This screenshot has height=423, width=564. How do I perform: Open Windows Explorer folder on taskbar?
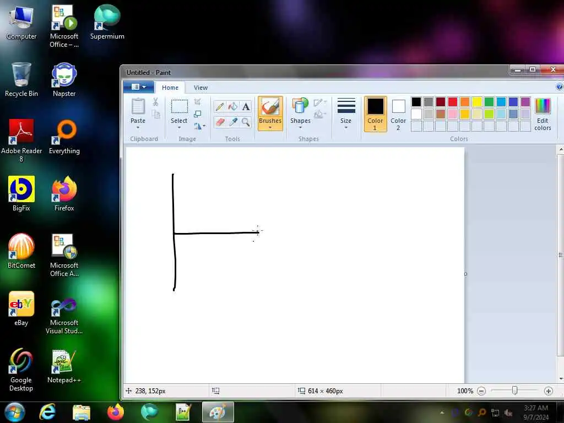pyautogui.click(x=82, y=413)
